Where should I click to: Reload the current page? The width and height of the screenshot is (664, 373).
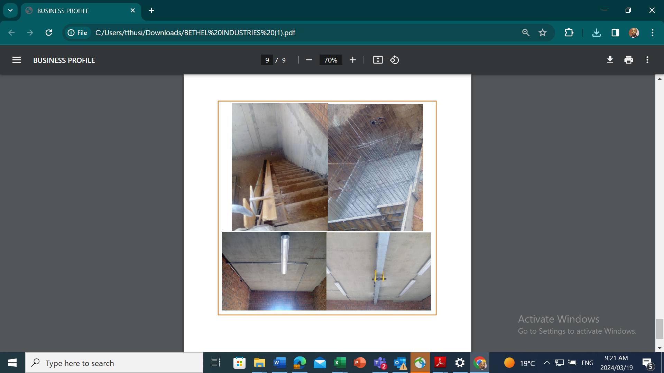tap(49, 33)
